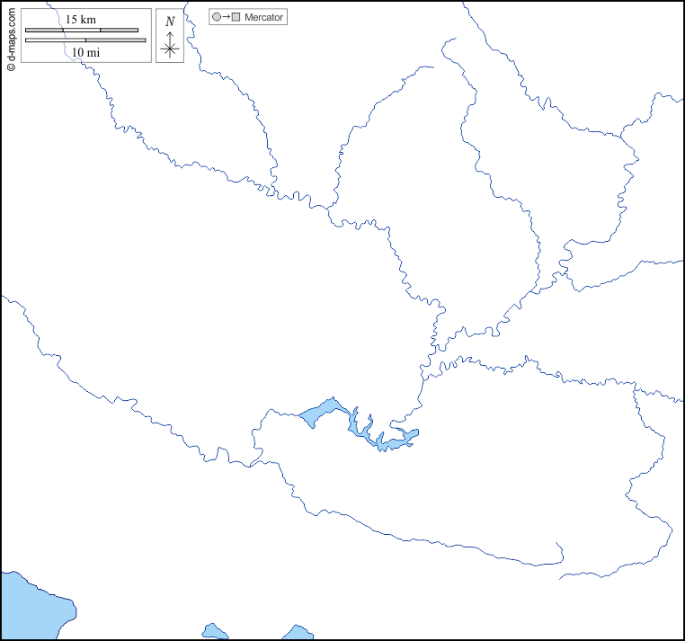Select the small right lake on bottom edge

(297, 634)
